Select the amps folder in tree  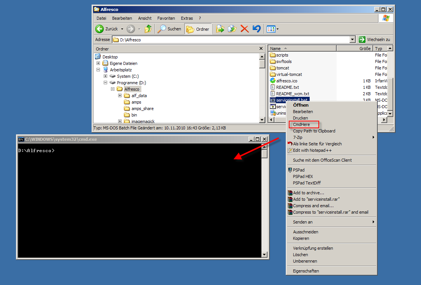pyautogui.click(x=136, y=102)
